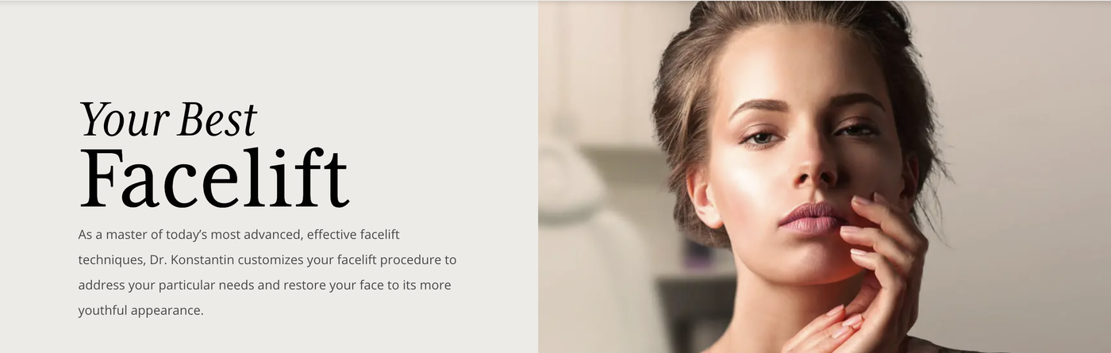Image resolution: width=1111 pixels, height=353 pixels.
Task: Click the italic "Your Best" heading
Action: [x=168, y=120]
